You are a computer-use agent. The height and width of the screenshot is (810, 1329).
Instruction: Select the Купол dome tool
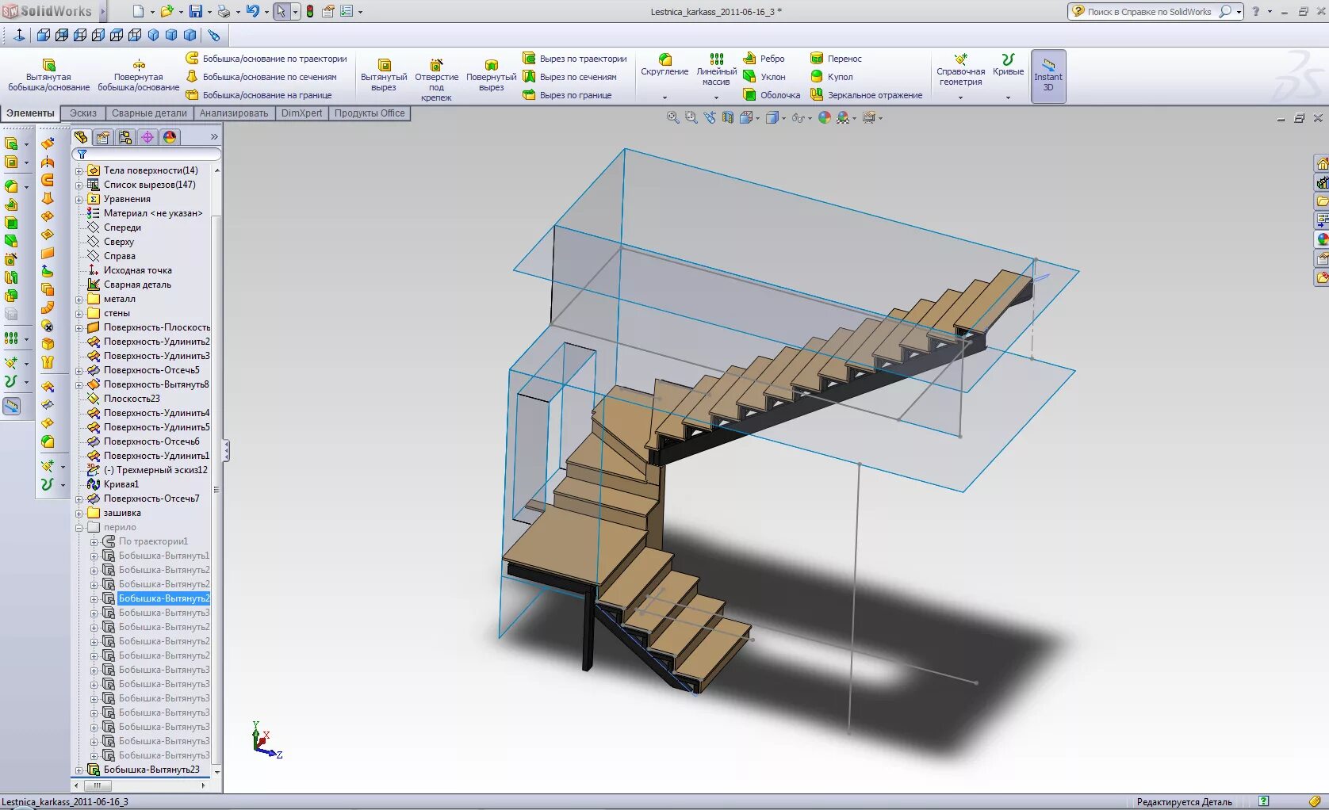tap(831, 77)
